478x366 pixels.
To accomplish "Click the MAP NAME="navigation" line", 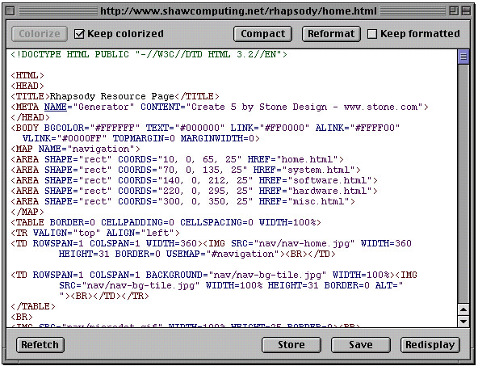I will coord(75,149).
